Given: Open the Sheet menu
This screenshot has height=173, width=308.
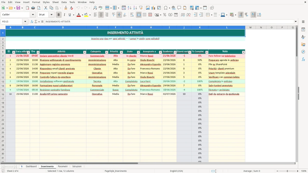Looking at the screenshot, I should (x=55, y=2).
